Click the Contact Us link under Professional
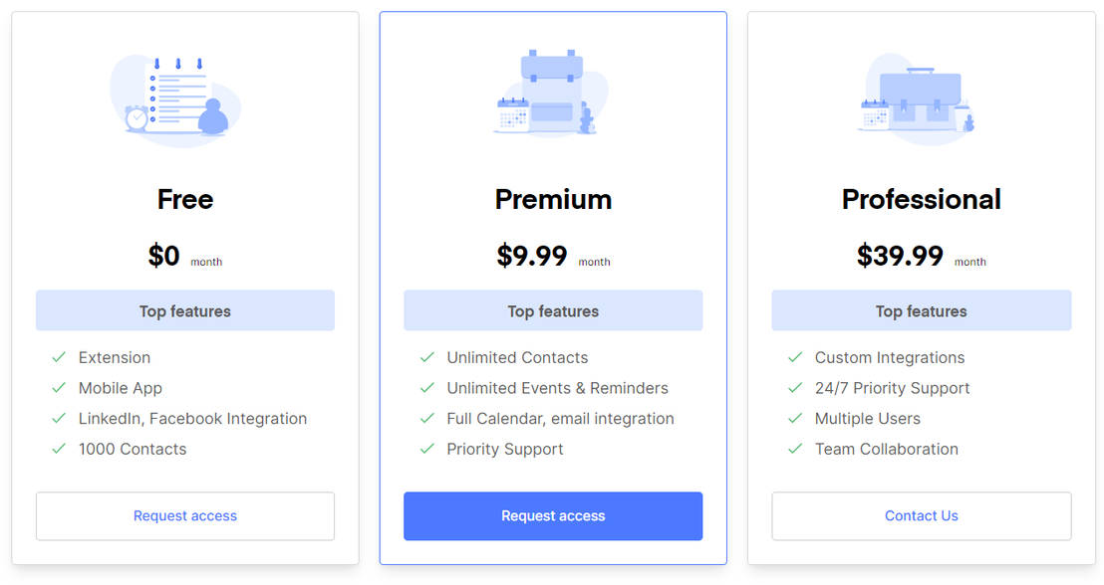The width and height of the screenshot is (1104, 585). (921, 515)
